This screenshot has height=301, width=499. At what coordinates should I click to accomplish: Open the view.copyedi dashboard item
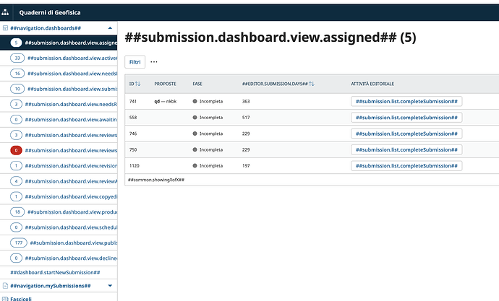pyautogui.click(x=59, y=196)
